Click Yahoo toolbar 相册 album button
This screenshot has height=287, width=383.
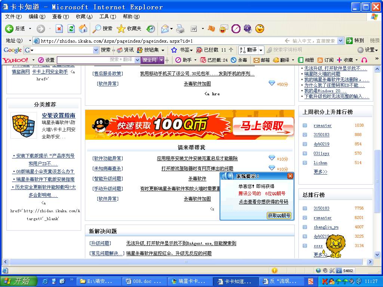point(306,60)
